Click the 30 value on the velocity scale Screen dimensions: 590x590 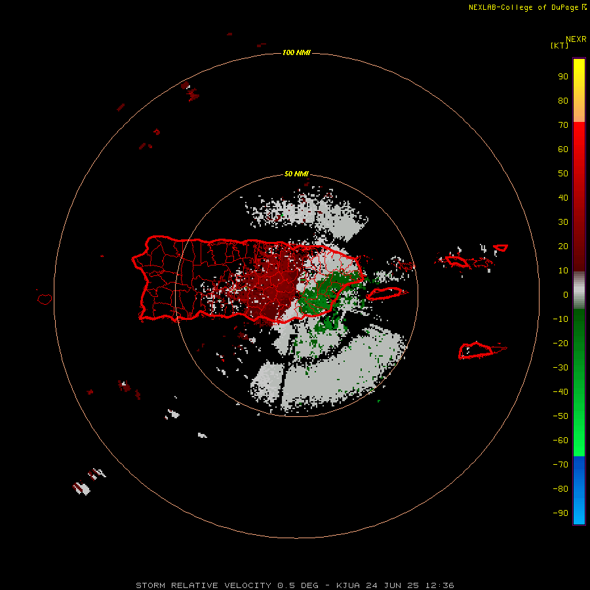tap(563, 222)
